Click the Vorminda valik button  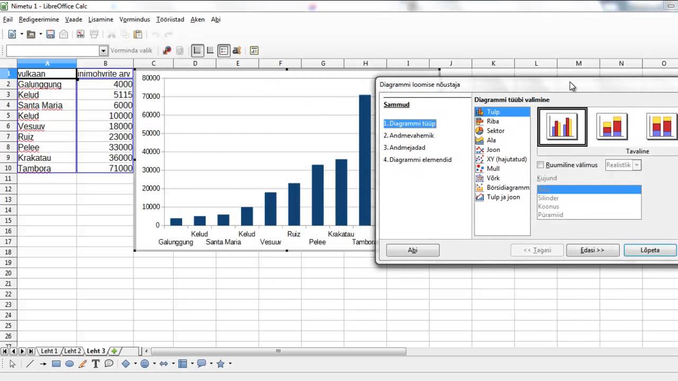pyautogui.click(x=131, y=51)
